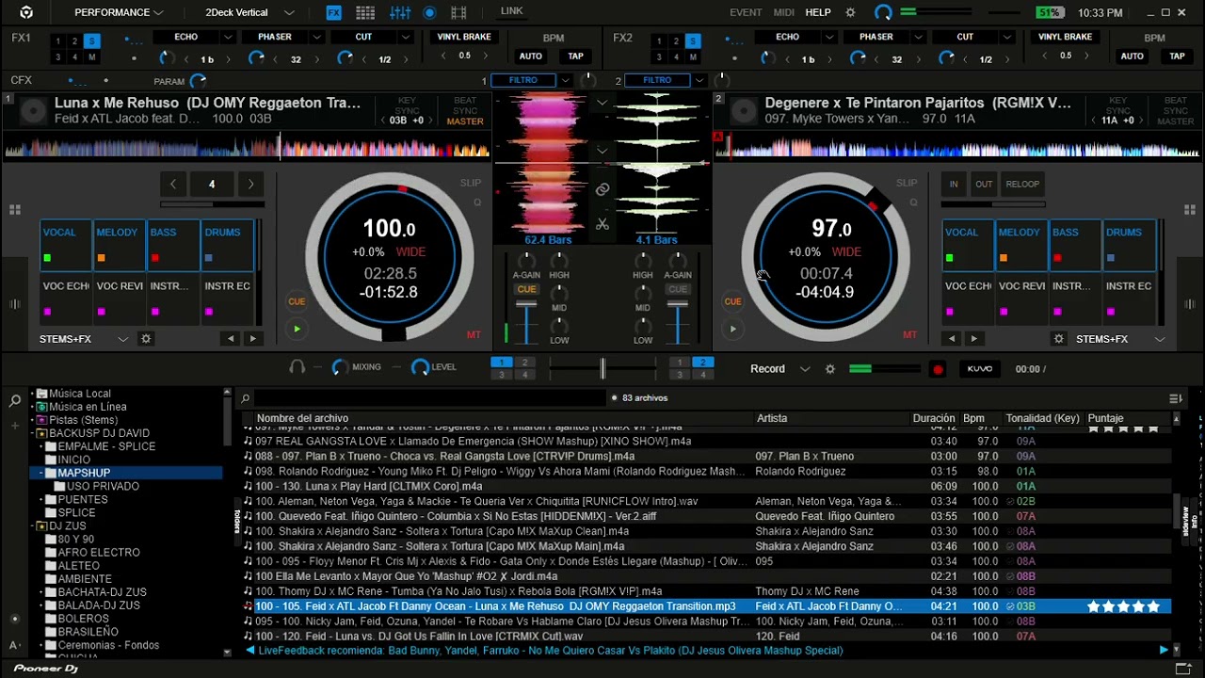Start recording with the red record button

click(938, 369)
